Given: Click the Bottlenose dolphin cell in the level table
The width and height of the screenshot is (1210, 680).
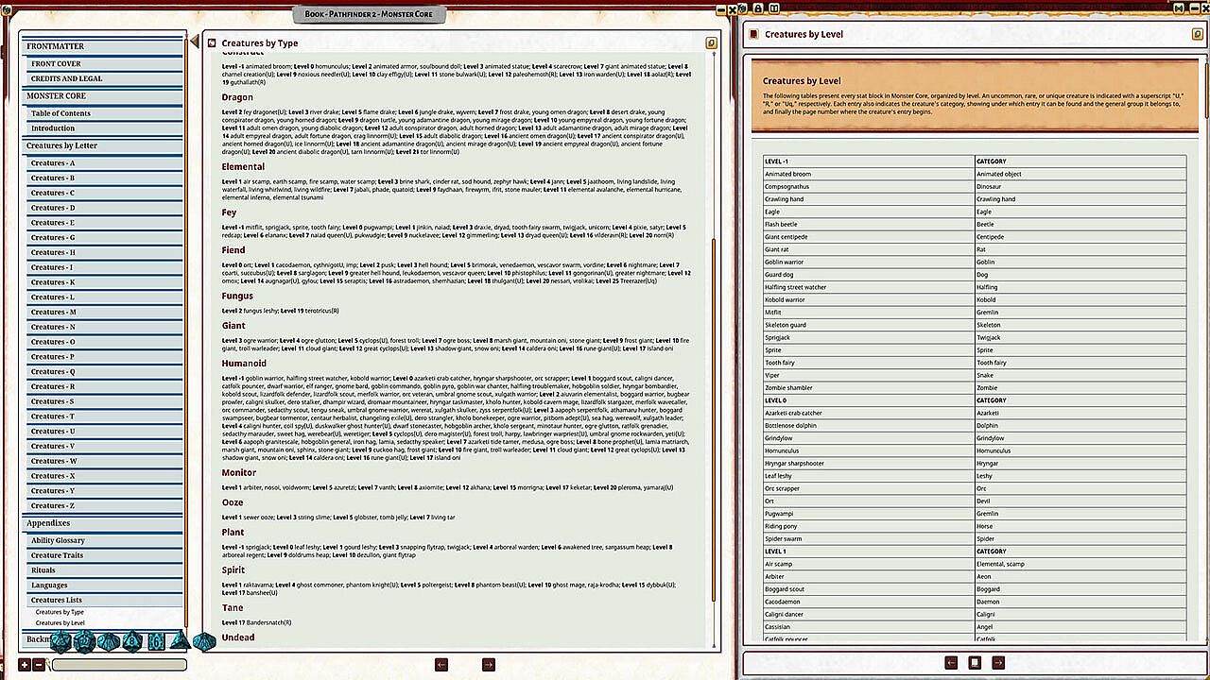Looking at the screenshot, I should click(869, 426).
